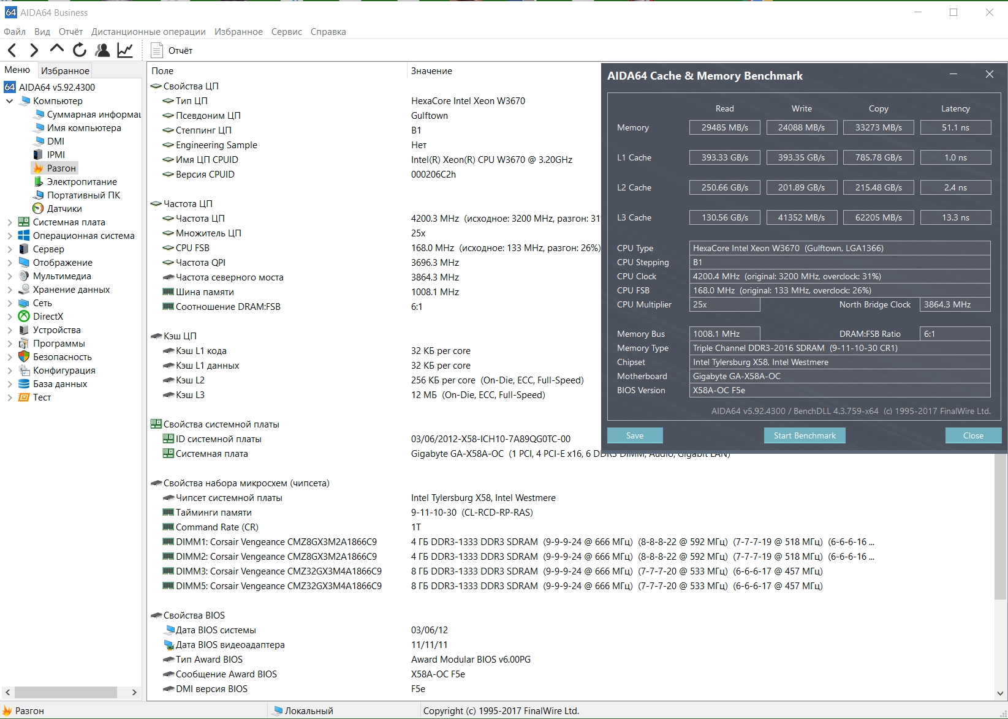Click the sidebar horizontal scrollbar thumb
The width and height of the screenshot is (1008, 719).
pyautogui.click(x=66, y=692)
